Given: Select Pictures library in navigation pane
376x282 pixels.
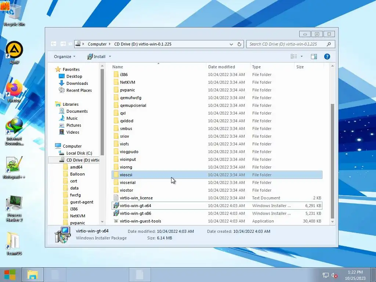Looking at the screenshot, I should coord(70,125).
